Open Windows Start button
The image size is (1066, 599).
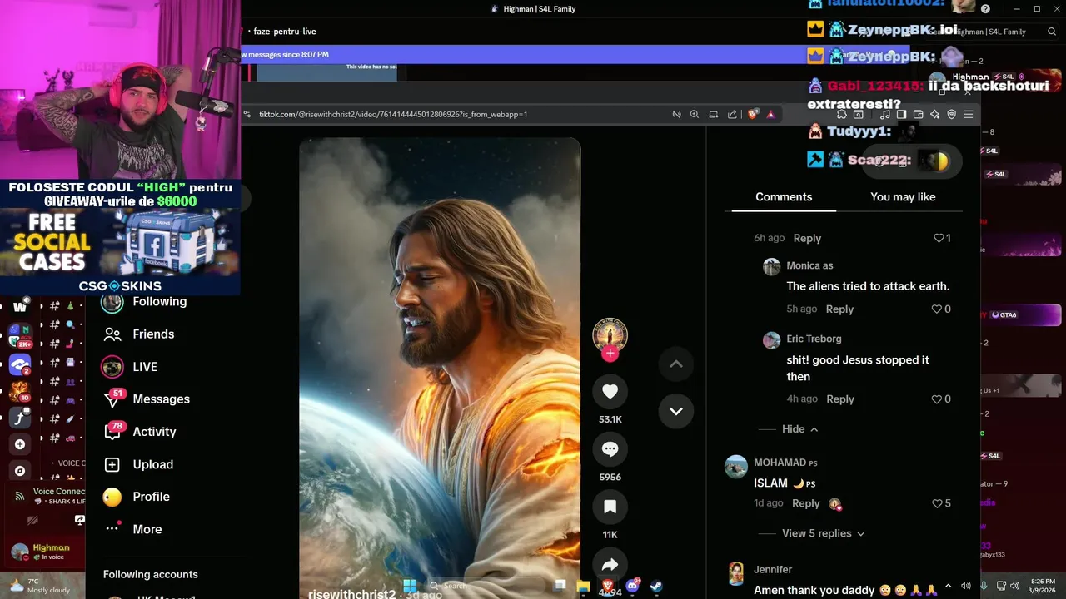coord(410,586)
